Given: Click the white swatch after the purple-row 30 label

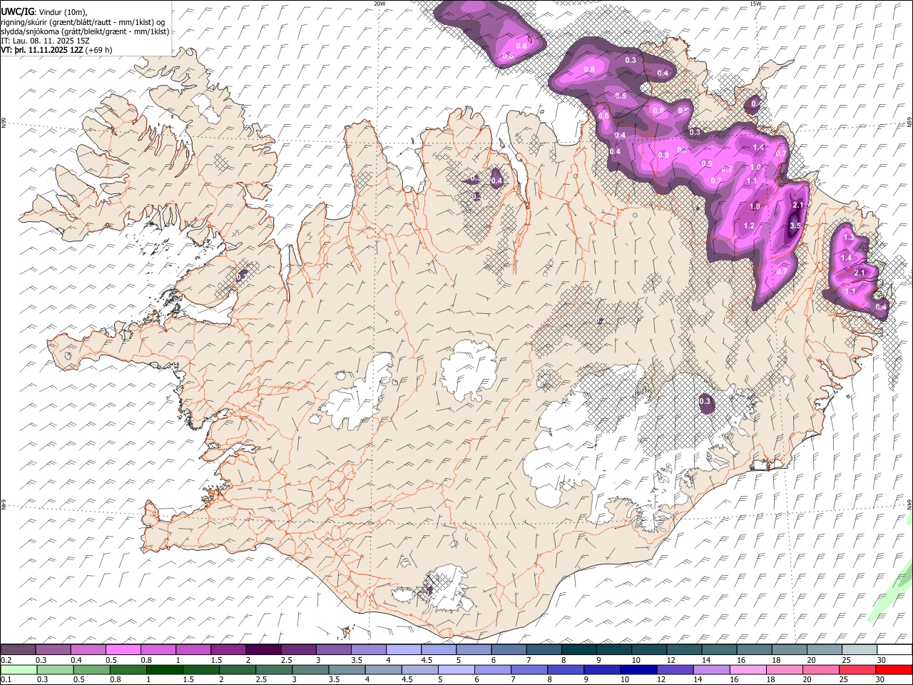Looking at the screenshot, I should coord(893,650).
